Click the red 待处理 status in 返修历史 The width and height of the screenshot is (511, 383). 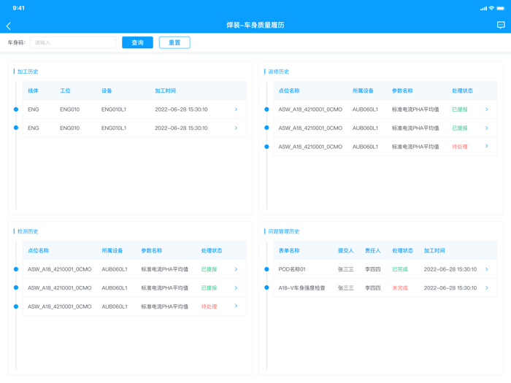click(x=459, y=147)
